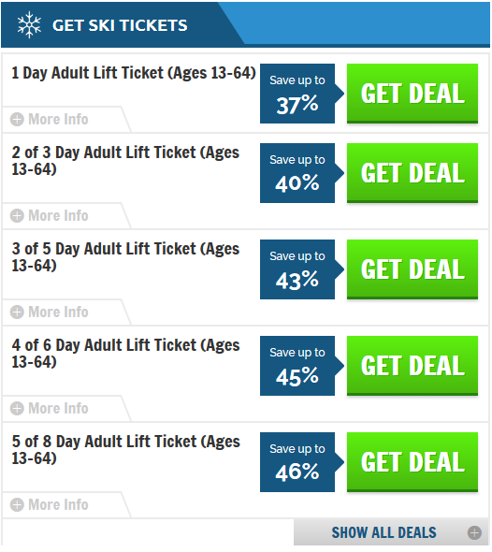This screenshot has height=552, width=492.
Task: Get the 3 of 5 Day ticket deal
Action: click(412, 269)
